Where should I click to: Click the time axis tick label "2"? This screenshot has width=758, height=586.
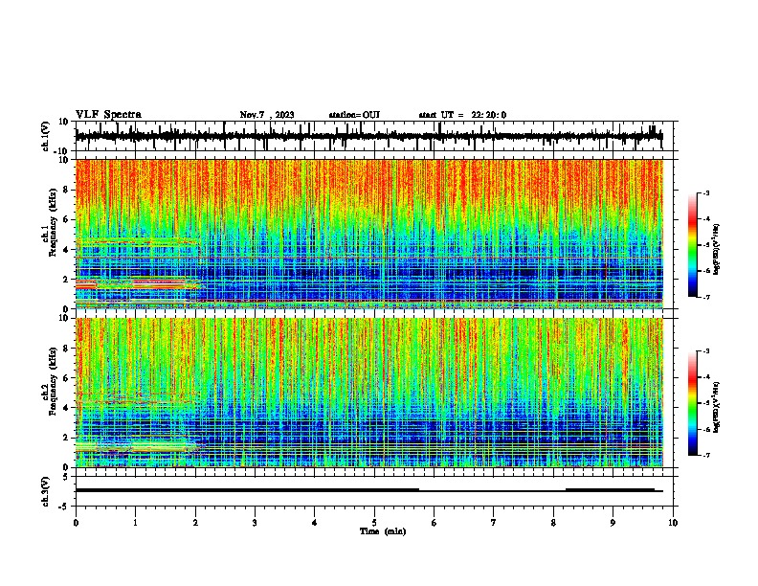[195, 523]
